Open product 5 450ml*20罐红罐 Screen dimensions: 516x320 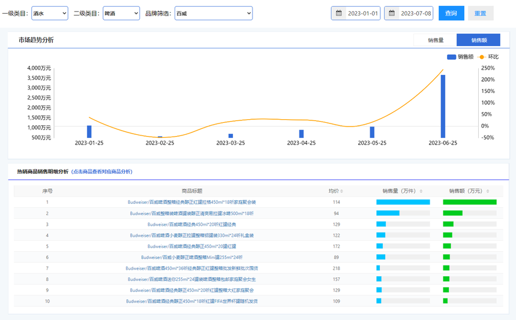click(x=192, y=246)
